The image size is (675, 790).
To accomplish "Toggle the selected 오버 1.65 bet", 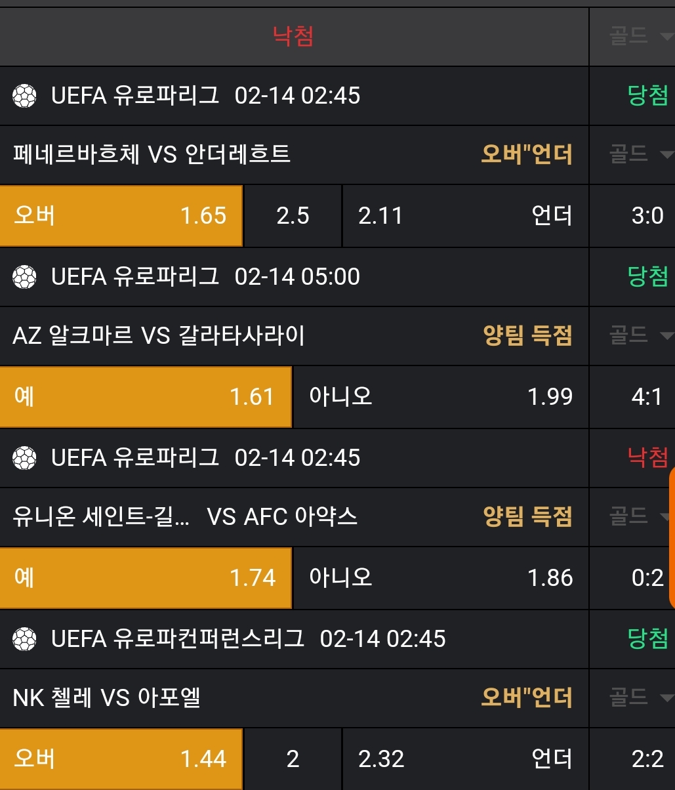I will pyautogui.click(x=121, y=216).
